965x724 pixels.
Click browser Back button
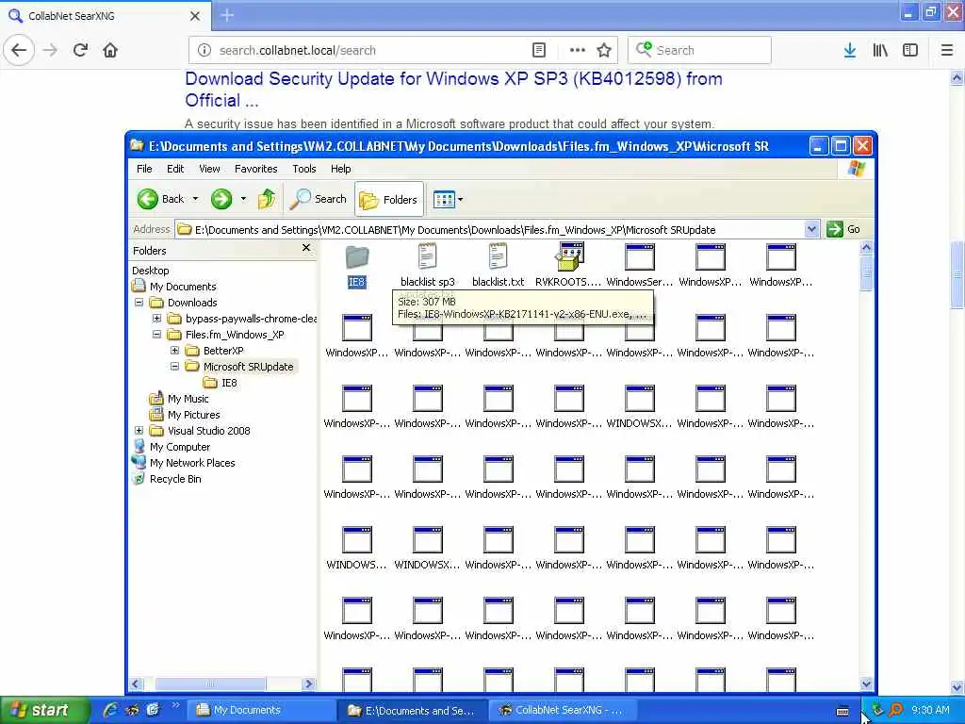[19, 50]
